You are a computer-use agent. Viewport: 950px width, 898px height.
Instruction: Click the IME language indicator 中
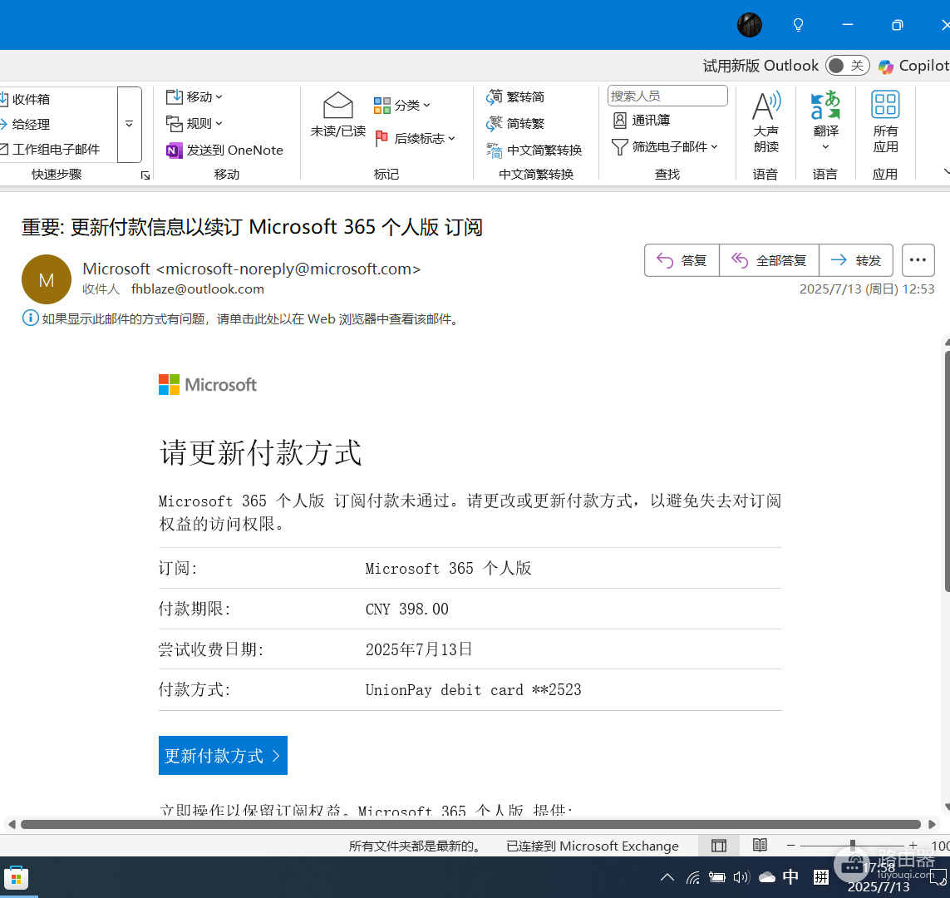point(790,876)
